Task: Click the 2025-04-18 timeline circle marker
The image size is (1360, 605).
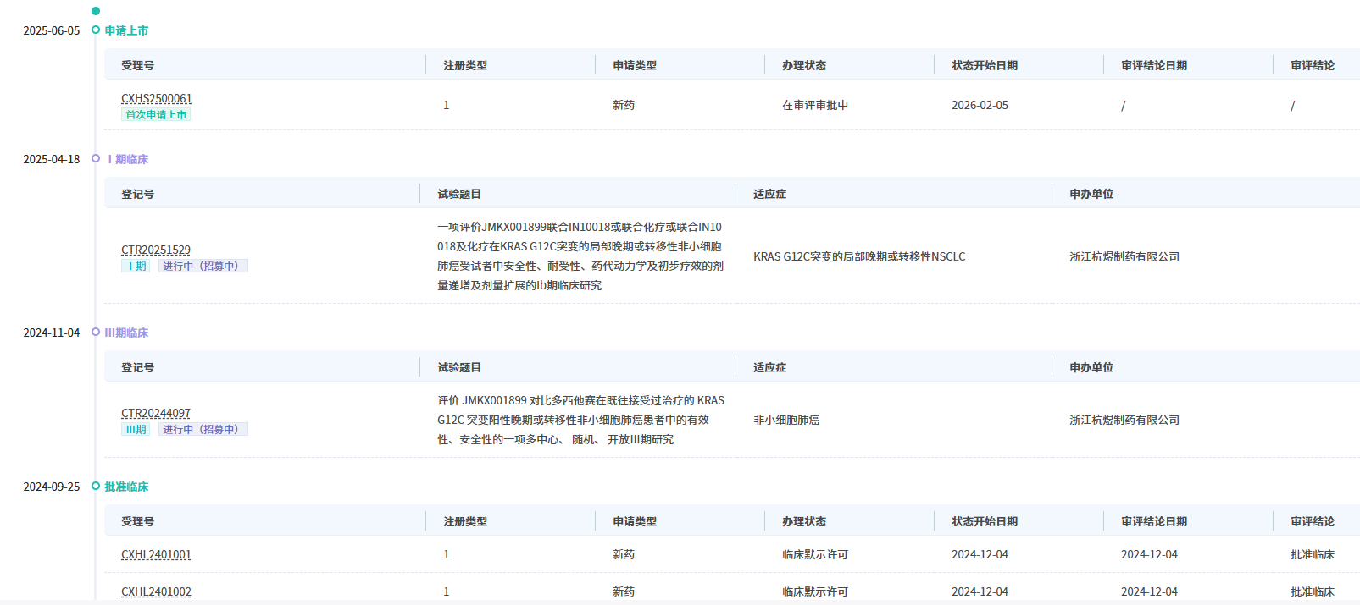Action: [x=96, y=158]
